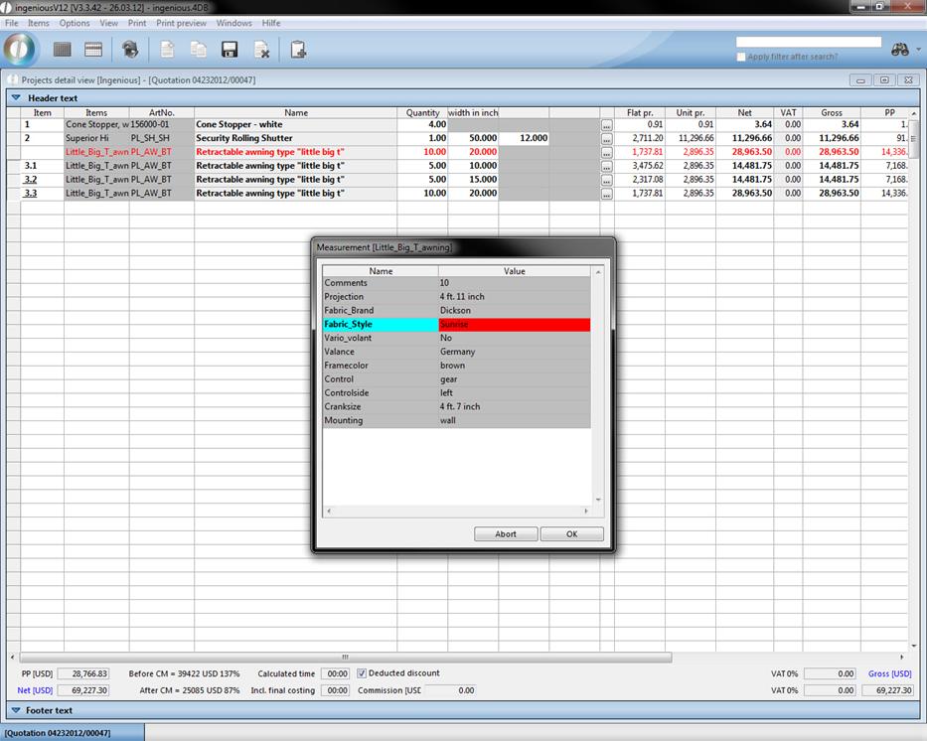This screenshot has height=741, width=927.
Task: Click Abort in the Measurement dialog
Action: tap(506, 534)
